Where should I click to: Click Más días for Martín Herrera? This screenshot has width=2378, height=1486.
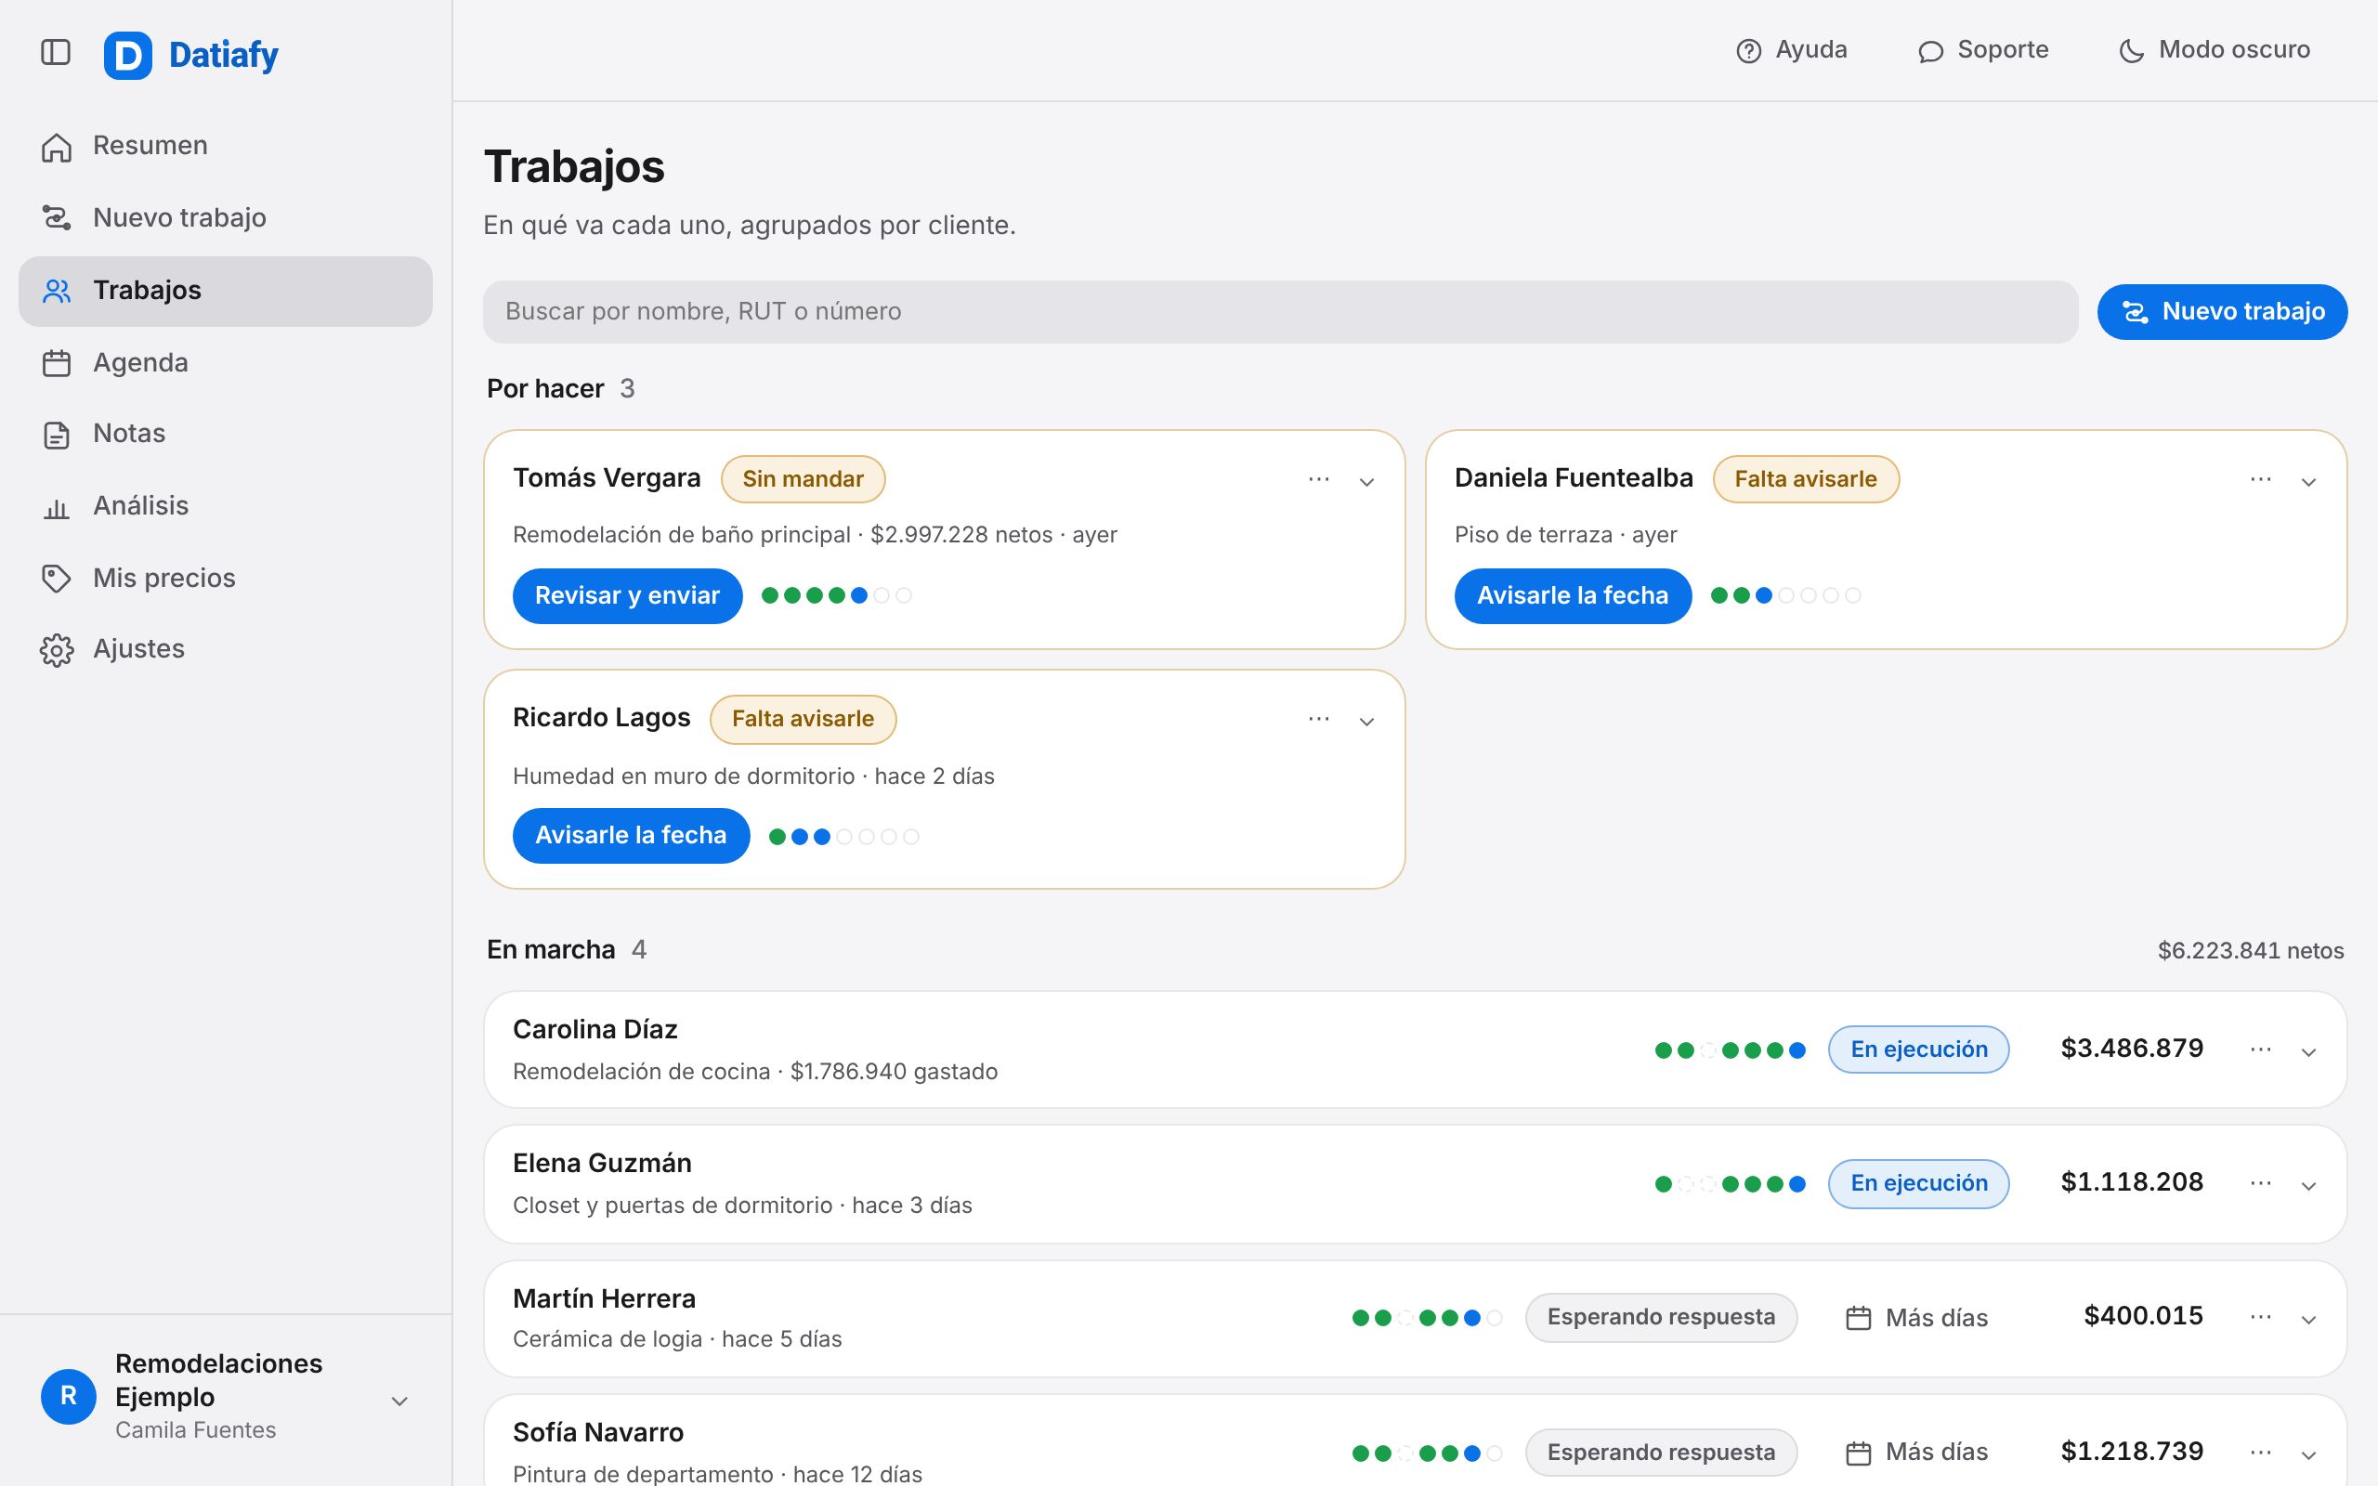tap(1917, 1318)
